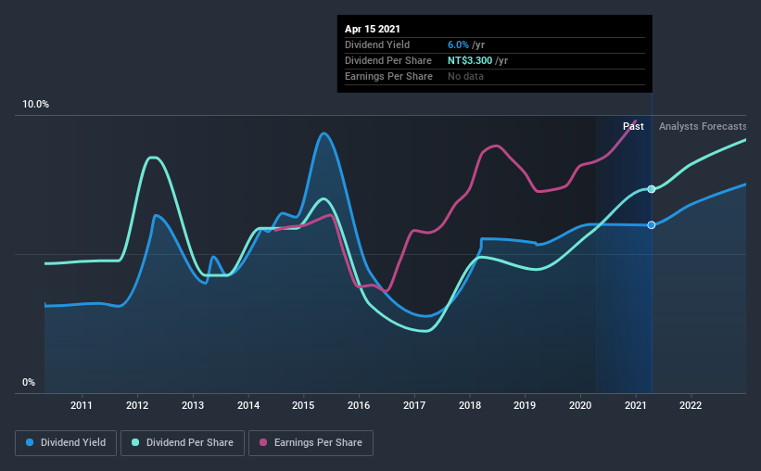This screenshot has height=471, width=761.
Task: Click the 0% y-axis label
Action: [x=29, y=383]
